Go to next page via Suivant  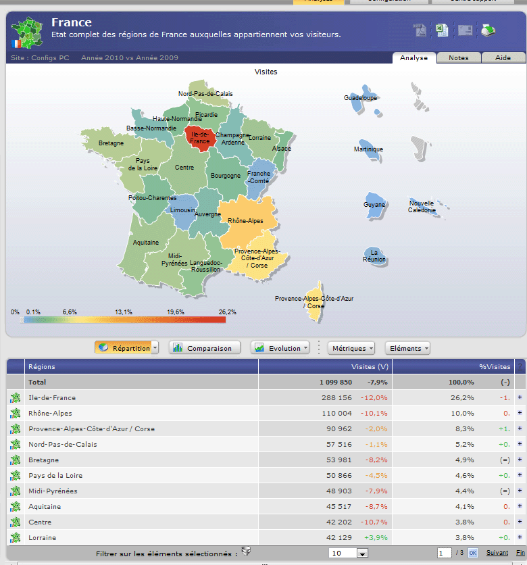(497, 553)
